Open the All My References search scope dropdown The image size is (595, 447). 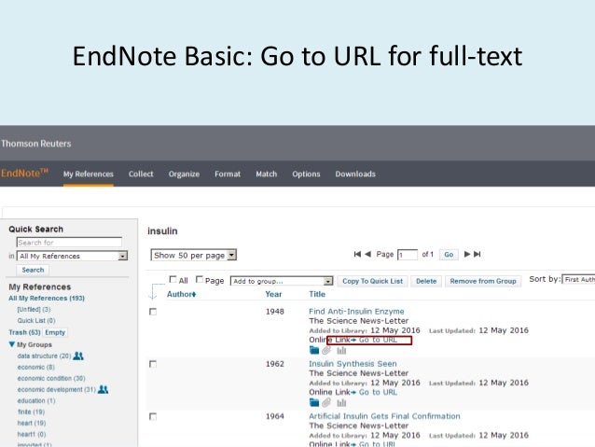(72, 256)
